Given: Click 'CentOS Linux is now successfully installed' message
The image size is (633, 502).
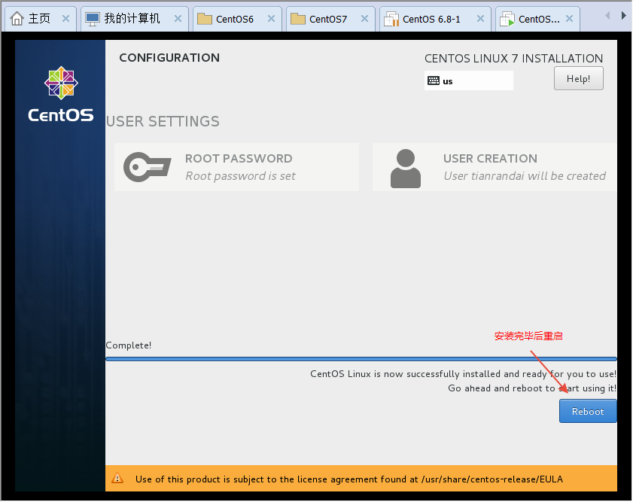Looking at the screenshot, I should tap(463, 374).
